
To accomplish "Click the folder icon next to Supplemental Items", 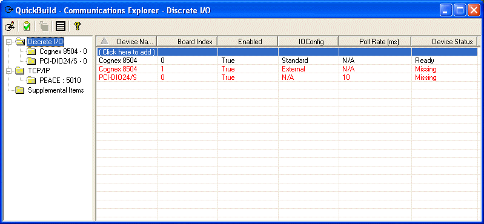I will coord(20,90).
